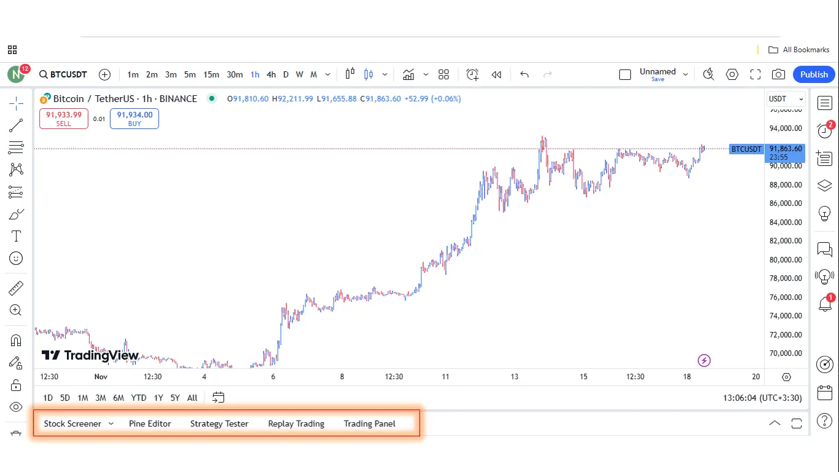Viewport: 839px width, 472px height.
Task: Open the Indicators menu
Action: pyautogui.click(x=408, y=74)
